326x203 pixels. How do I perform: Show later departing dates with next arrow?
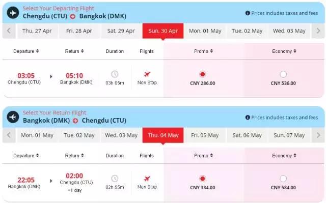tap(318, 31)
